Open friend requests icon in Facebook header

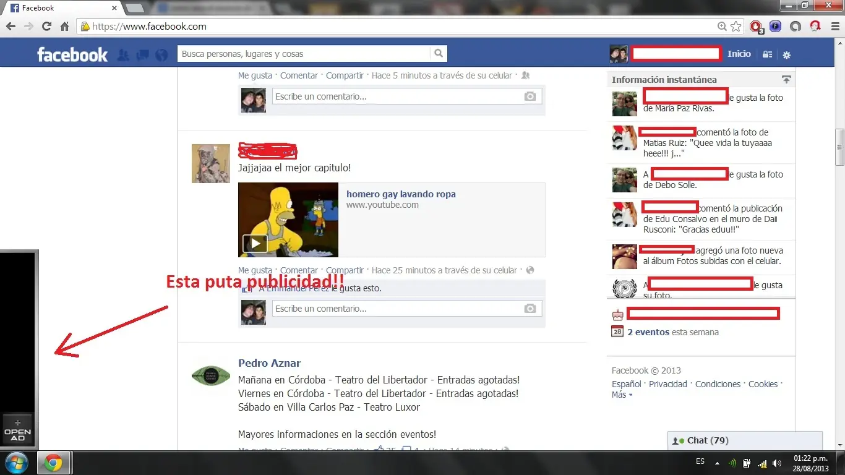tap(123, 55)
